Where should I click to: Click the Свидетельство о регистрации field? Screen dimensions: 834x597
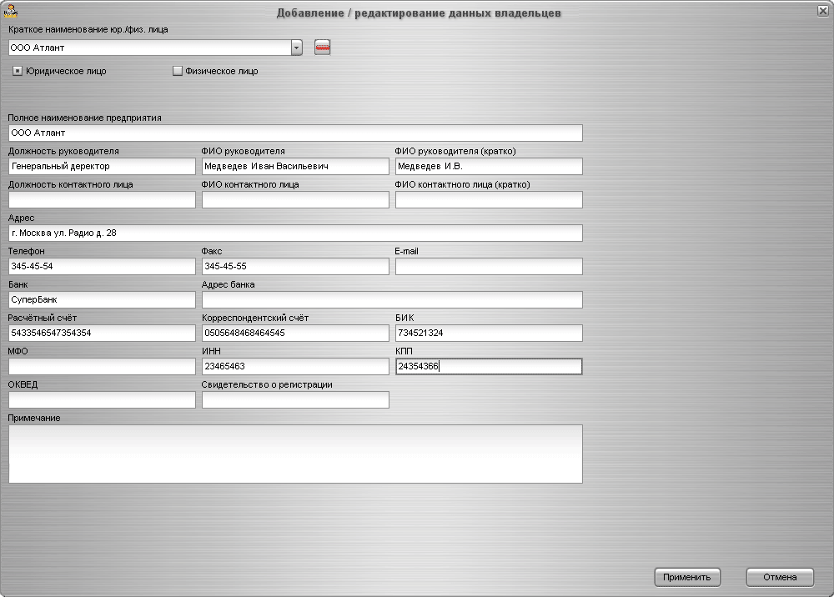pyautogui.click(x=296, y=399)
